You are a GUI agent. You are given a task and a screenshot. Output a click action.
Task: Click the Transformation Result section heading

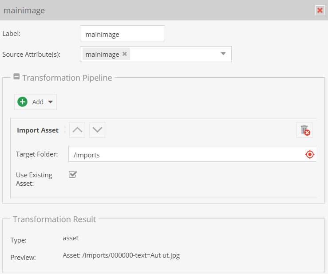point(54,219)
